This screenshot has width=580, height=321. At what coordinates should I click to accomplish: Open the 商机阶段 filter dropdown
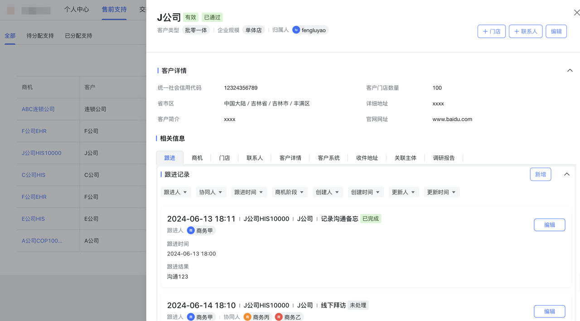pos(290,192)
